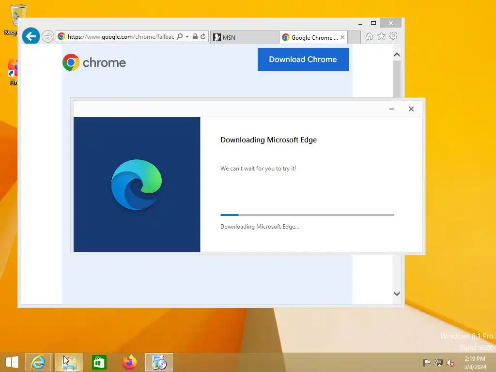Refresh the page with the reload icon
The height and width of the screenshot is (372, 496).
tap(203, 37)
